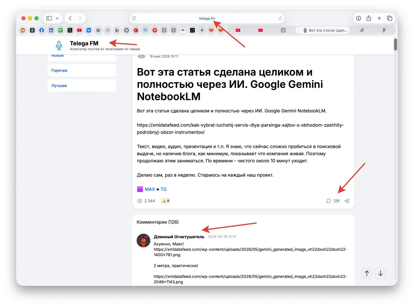Open the Safari share menu
414x307 pixels.
click(368, 18)
